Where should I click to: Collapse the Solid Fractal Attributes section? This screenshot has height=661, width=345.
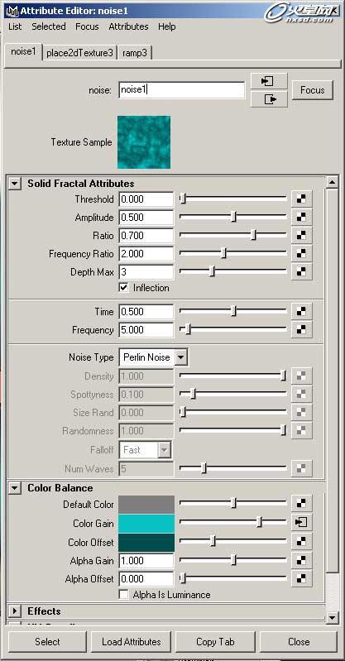coord(15,184)
